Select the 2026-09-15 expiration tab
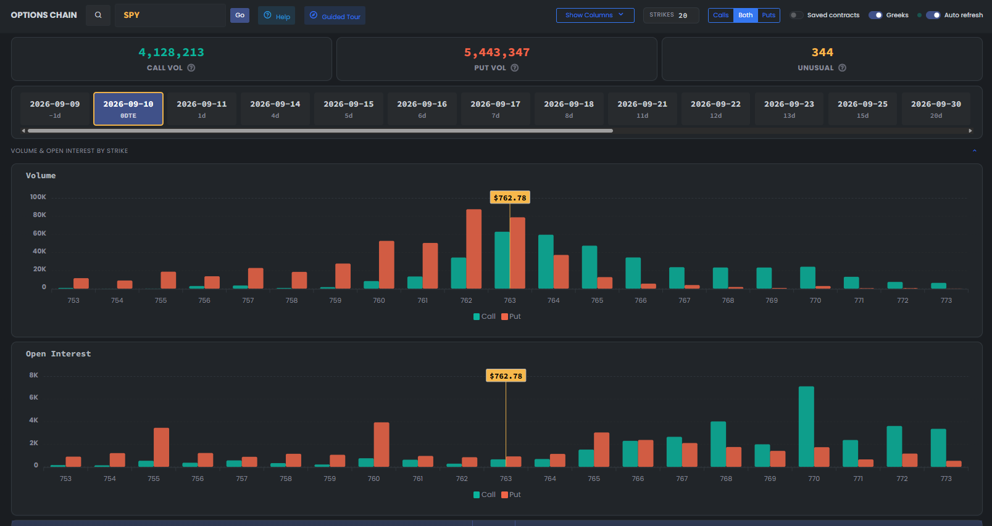 [x=349, y=109]
